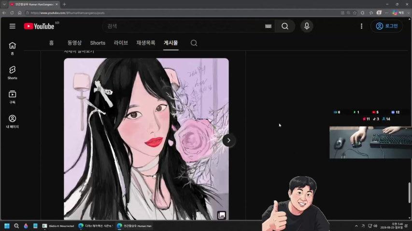Reload the page with refresh icon
The width and height of the screenshot is (412, 231).
click(12, 13)
